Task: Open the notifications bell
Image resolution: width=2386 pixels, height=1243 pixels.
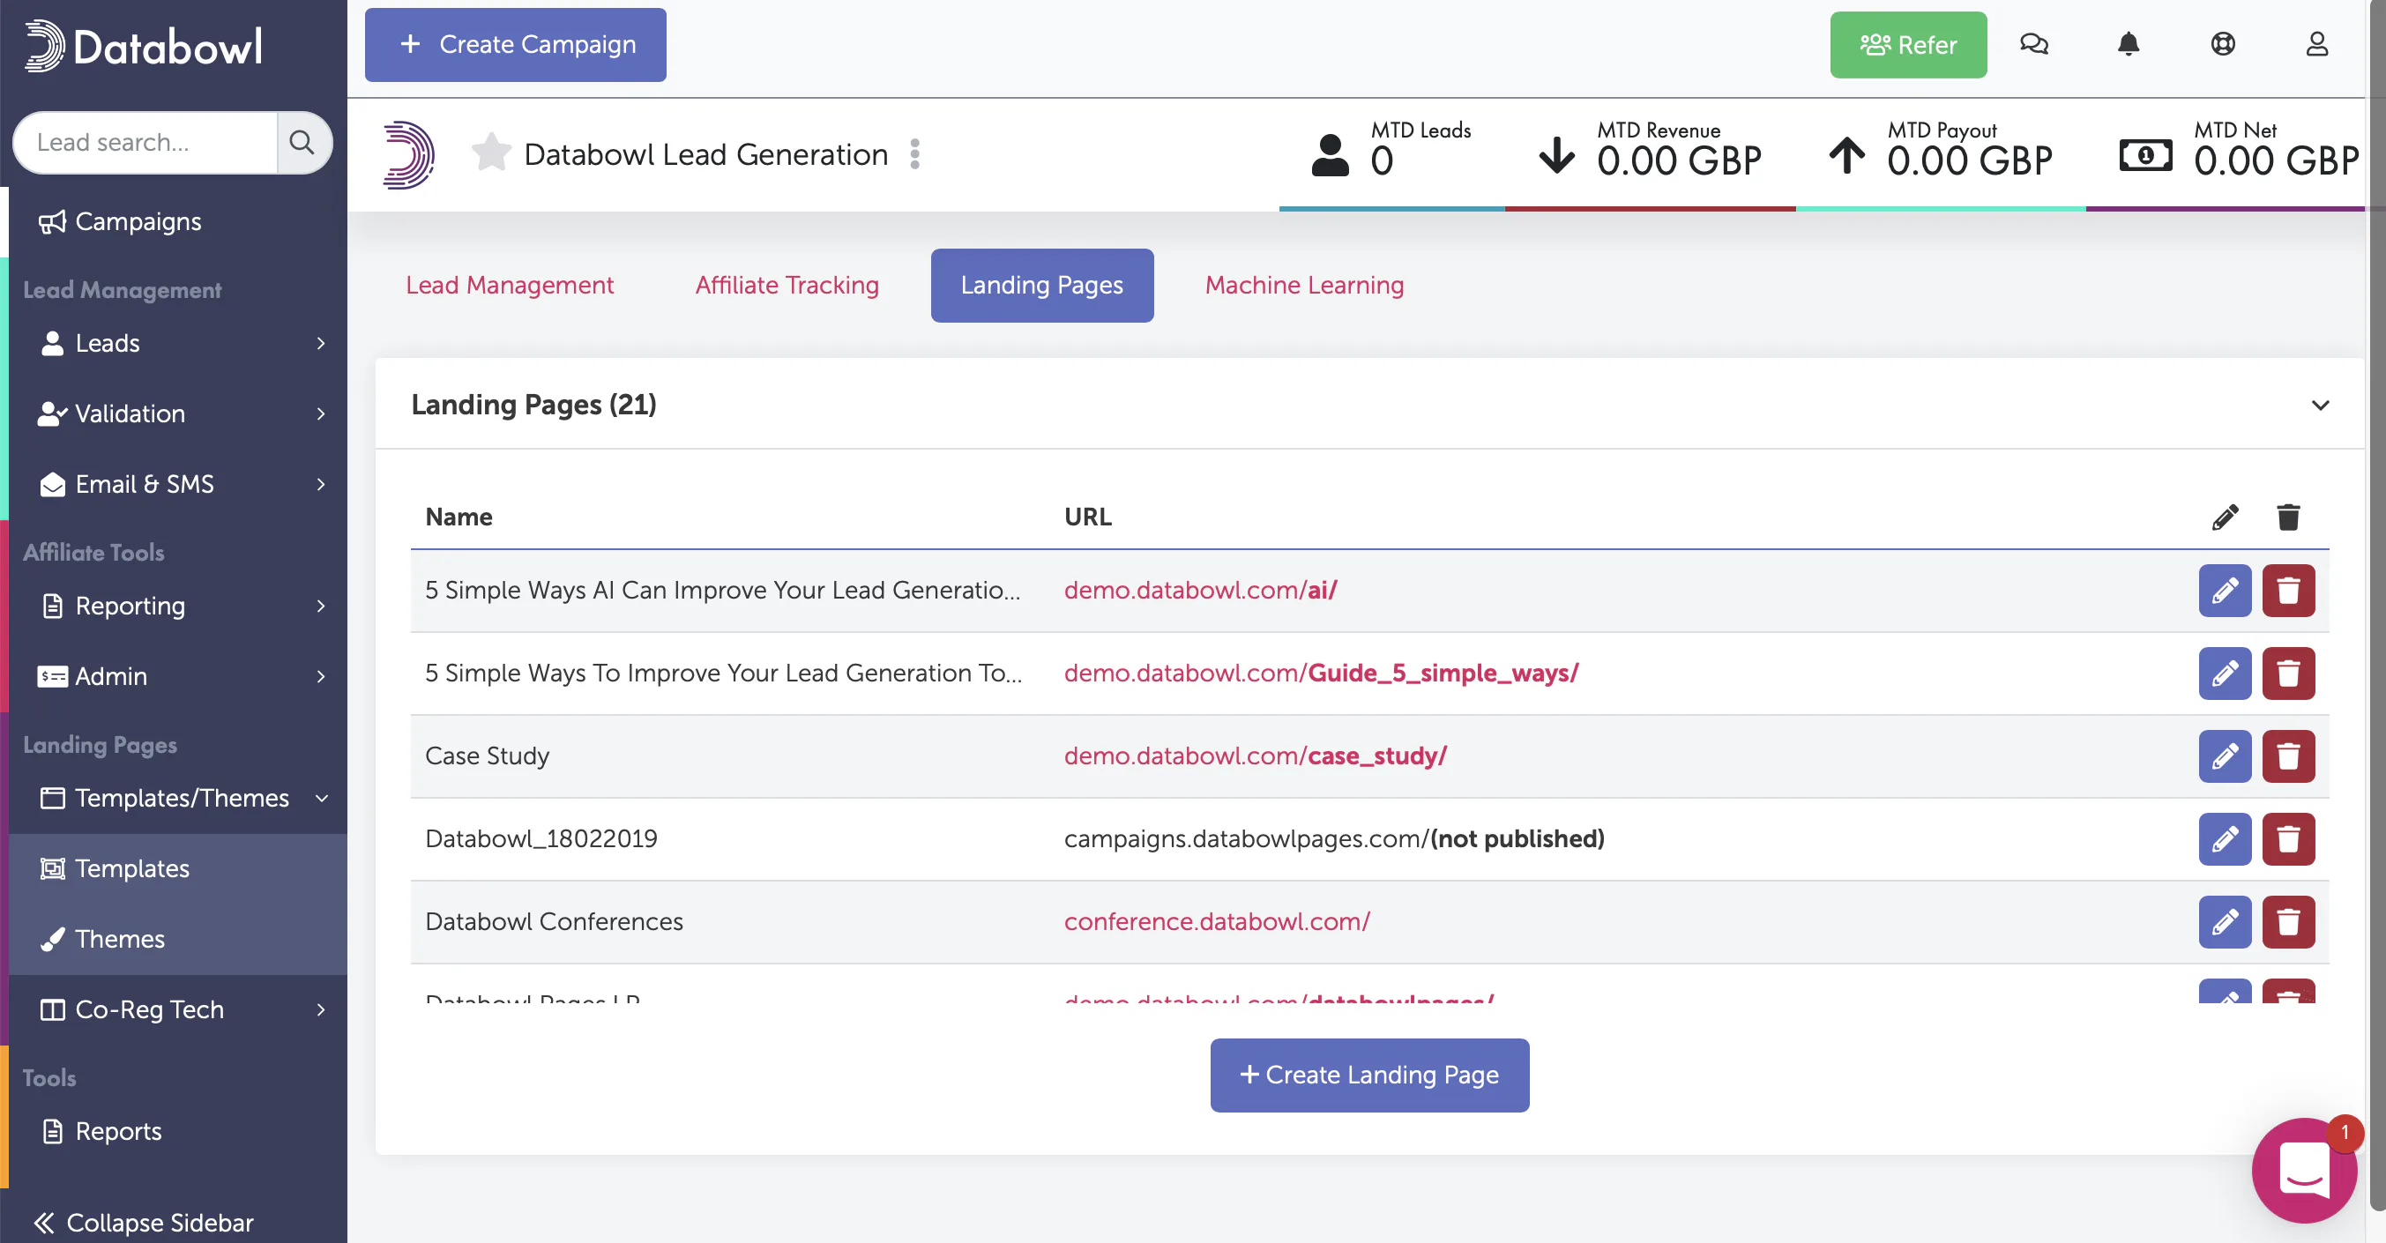Action: [x=2129, y=44]
